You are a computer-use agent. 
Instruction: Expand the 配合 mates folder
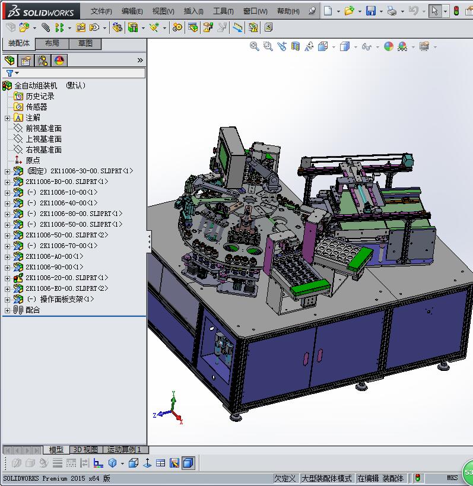(x=7, y=310)
